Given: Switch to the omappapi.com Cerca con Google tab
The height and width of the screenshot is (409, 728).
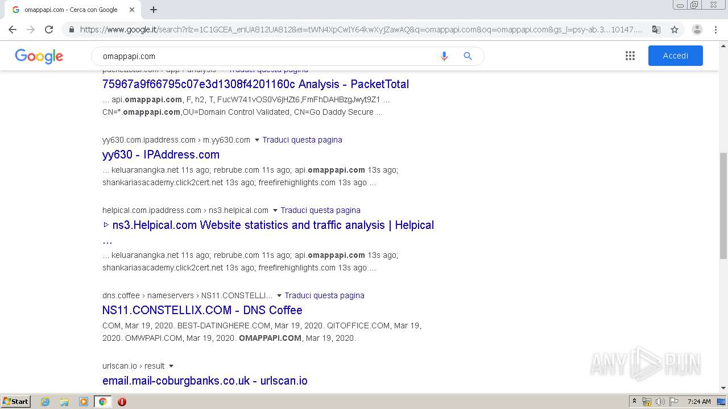Looking at the screenshot, I should point(71,10).
